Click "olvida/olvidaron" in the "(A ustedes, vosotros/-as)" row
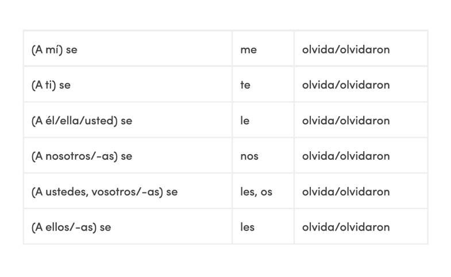 (x=346, y=192)
